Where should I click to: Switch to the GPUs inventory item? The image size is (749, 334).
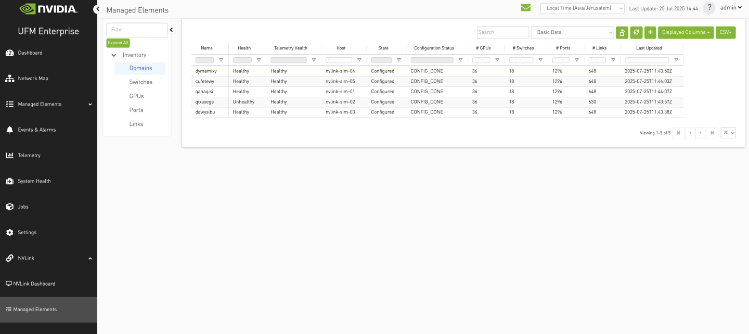(136, 96)
